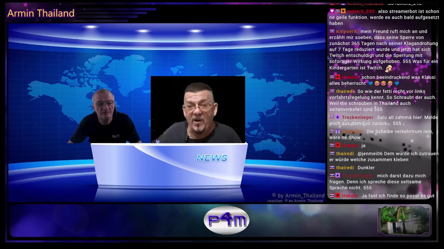Click the red badge beside Hobele's 'ja' message
The width and height of the screenshot is (444, 249).
click(338, 146)
